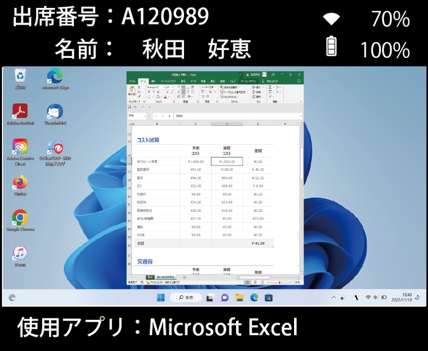
Task: Open Cell Styles dropdown
Action: [229, 96]
